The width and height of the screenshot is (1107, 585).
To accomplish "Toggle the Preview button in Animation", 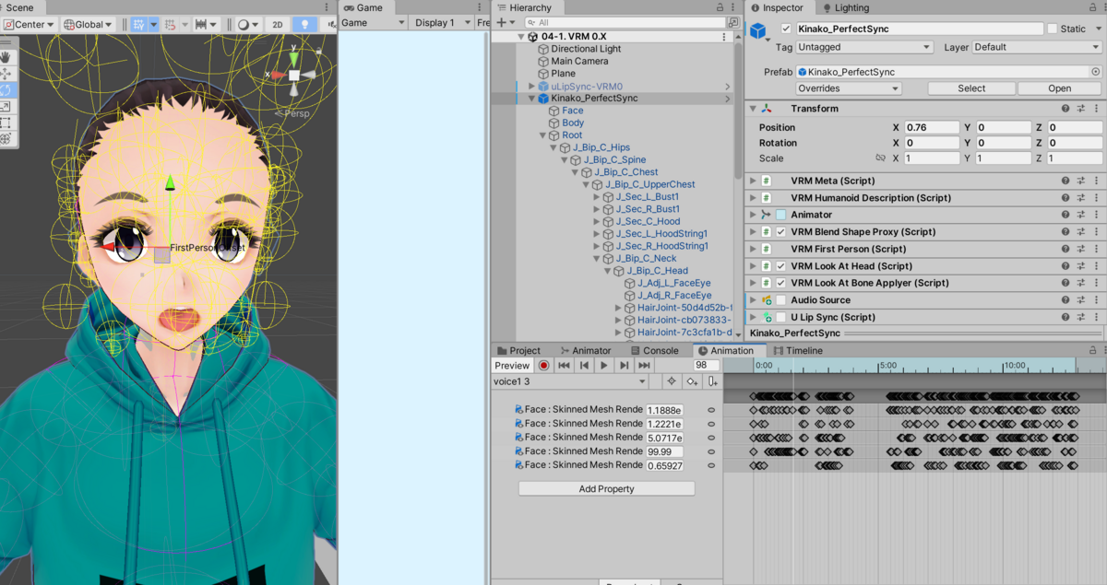I will tap(513, 366).
